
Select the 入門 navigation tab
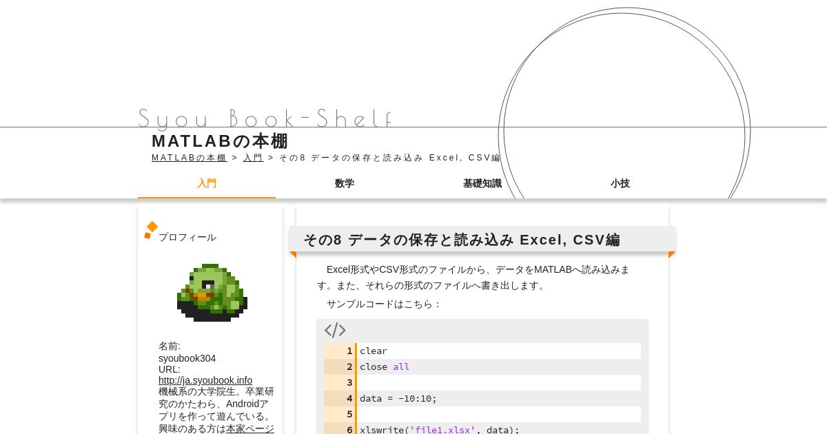(207, 183)
